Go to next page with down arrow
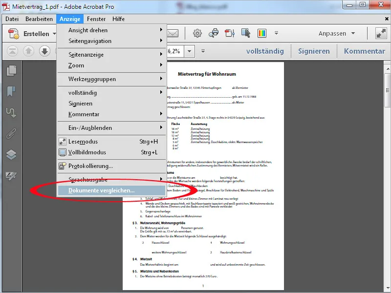 [x=44, y=51]
